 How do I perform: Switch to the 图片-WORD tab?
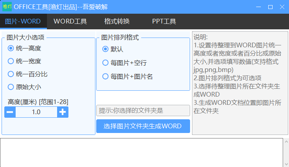coord(23,22)
